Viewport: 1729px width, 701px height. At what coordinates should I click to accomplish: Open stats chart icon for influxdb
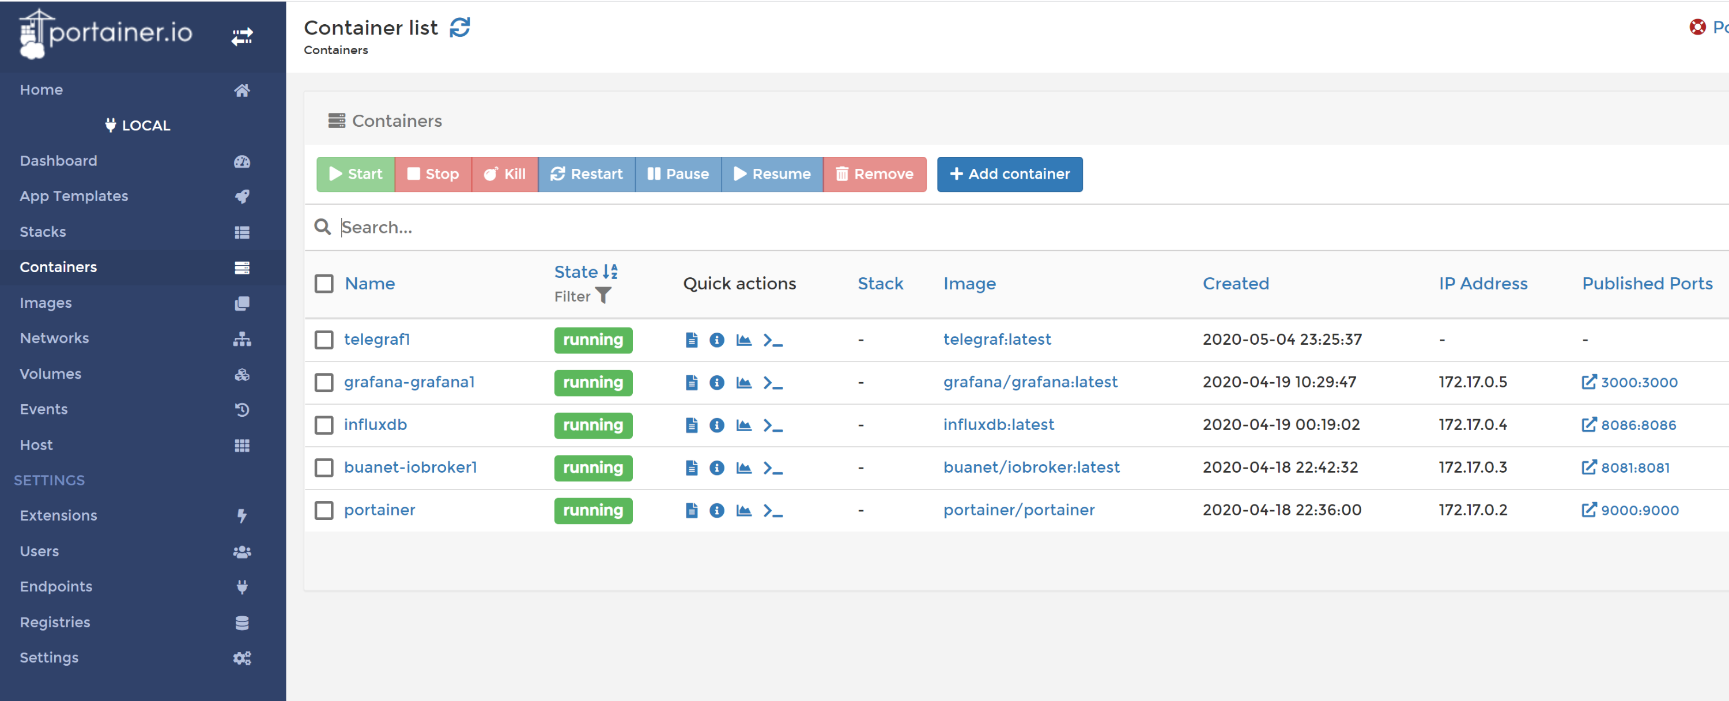[x=743, y=425]
